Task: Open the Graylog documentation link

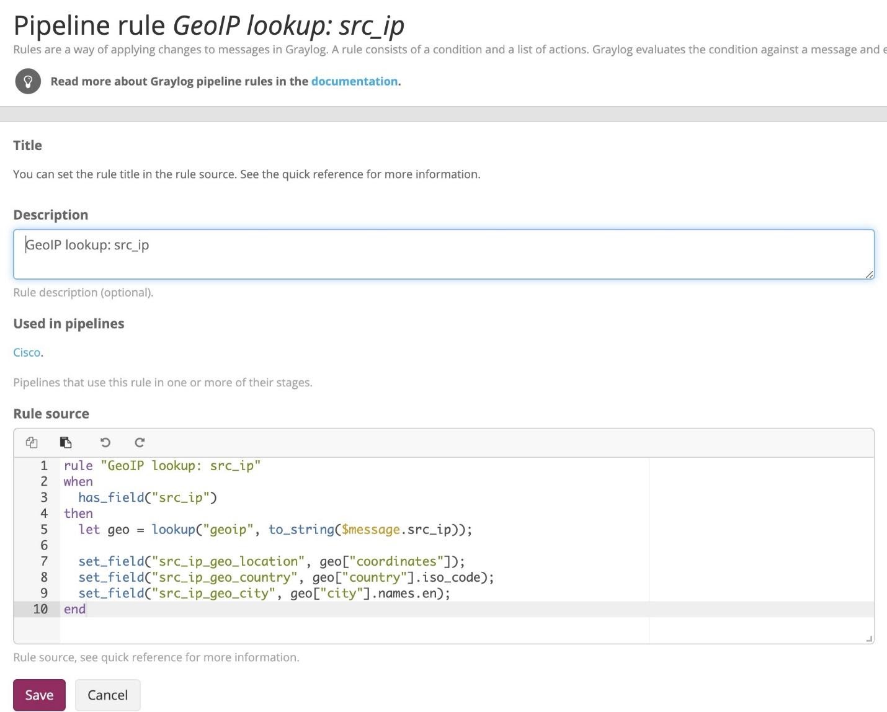Action: pyautogui.click(x=354, y=81)
